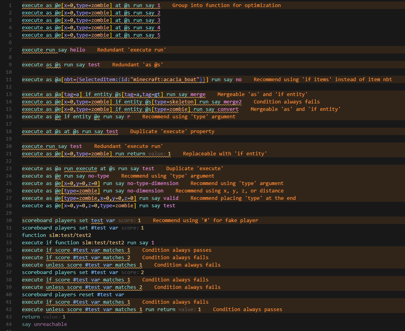Click 'say unreachable' on line 44
The image size is (405, 331).
(x=45, y=324)
